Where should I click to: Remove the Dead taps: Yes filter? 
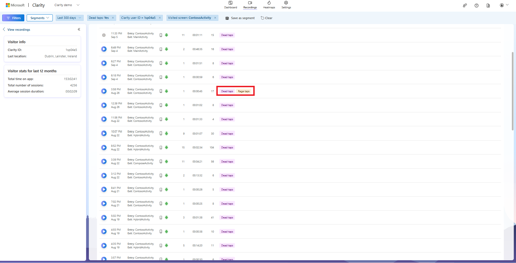(113, 18)
